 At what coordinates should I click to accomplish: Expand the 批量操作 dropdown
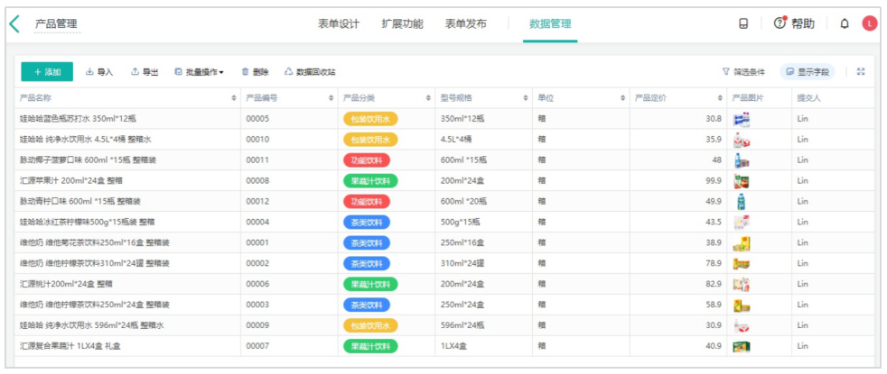point(199,72)
